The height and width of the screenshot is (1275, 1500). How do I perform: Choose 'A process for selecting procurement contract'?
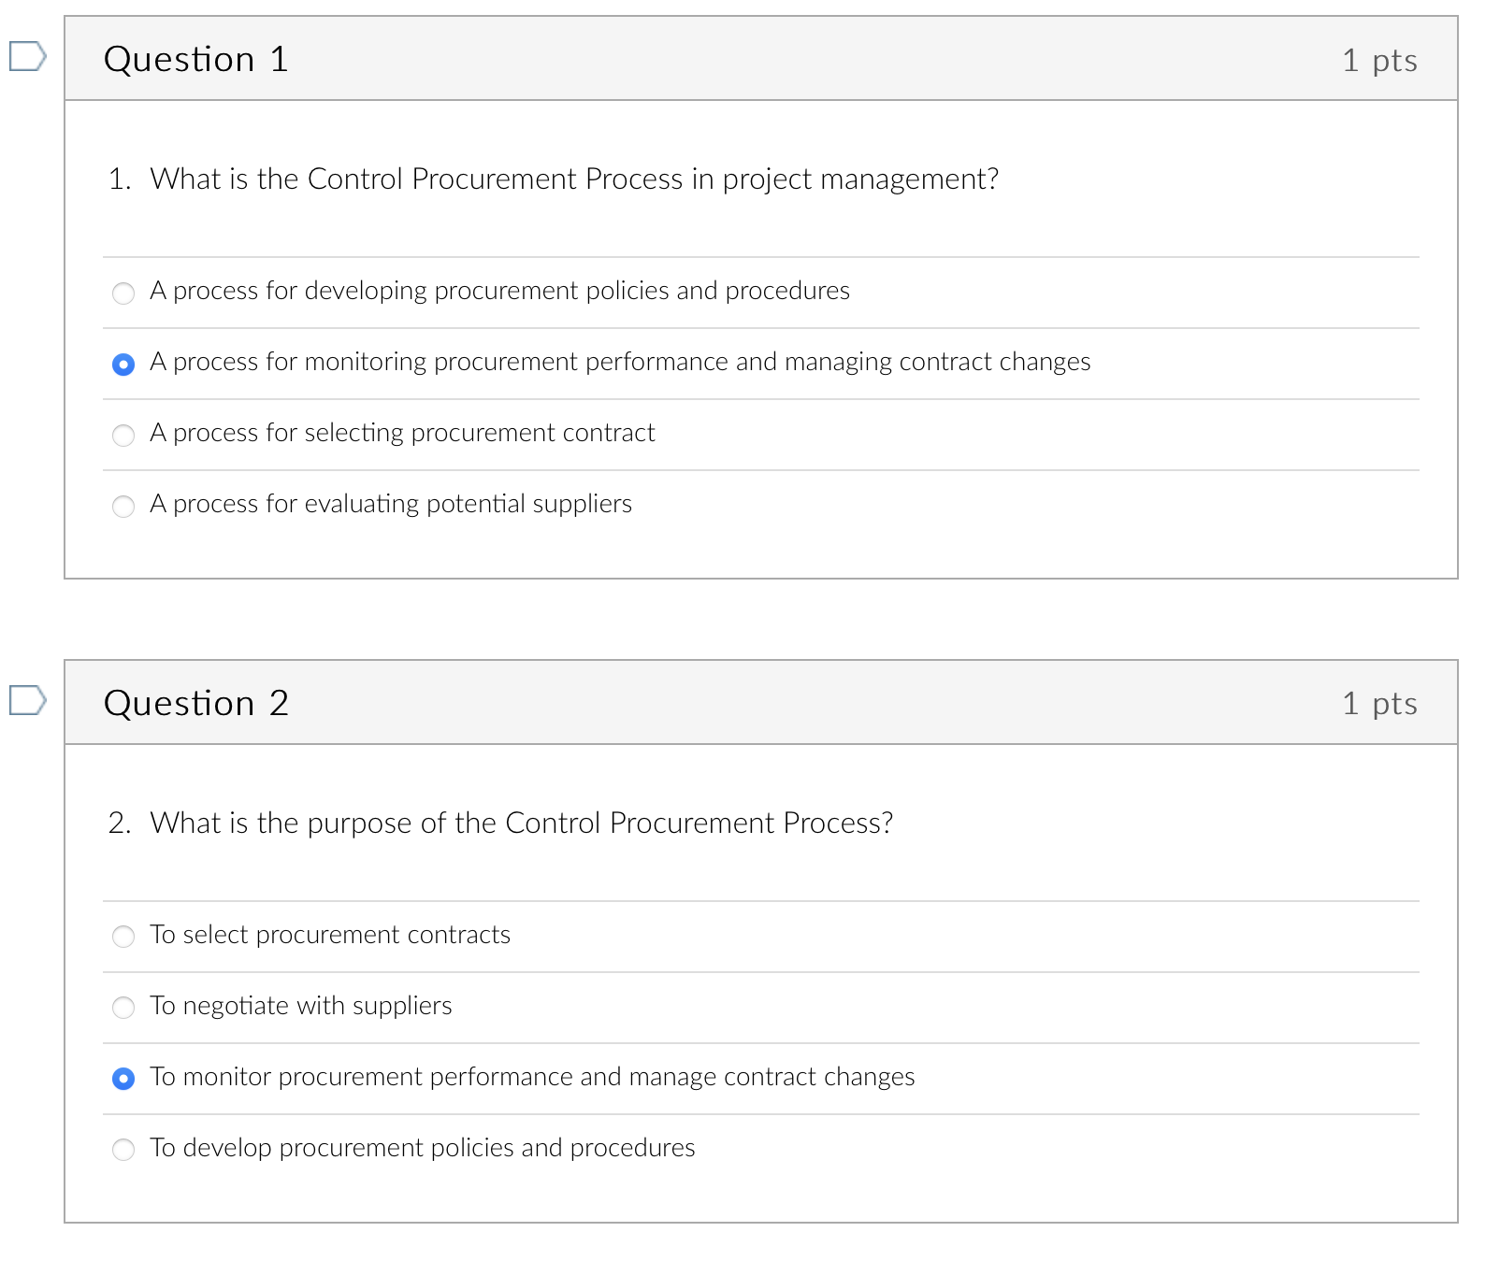(123, 435)
